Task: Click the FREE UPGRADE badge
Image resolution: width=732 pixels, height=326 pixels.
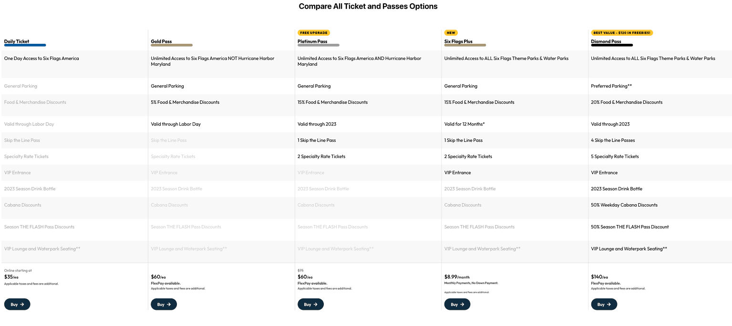Action: click(x=314, y=33)
